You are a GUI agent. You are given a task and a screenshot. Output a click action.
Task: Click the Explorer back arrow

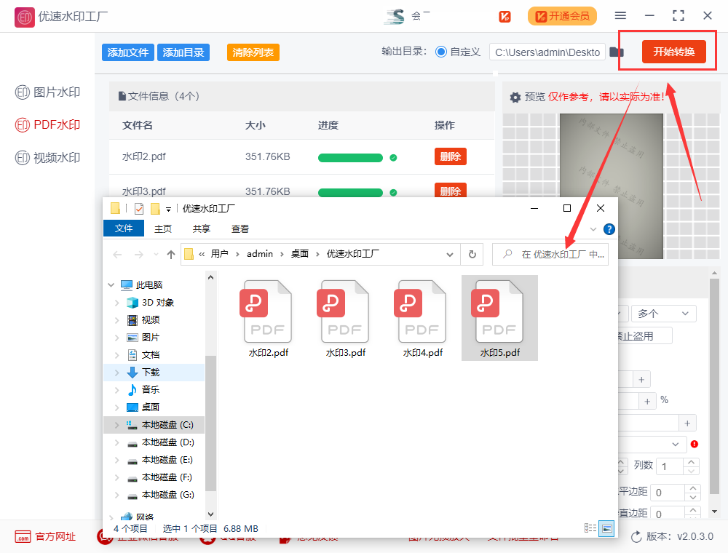pos(117,254)
